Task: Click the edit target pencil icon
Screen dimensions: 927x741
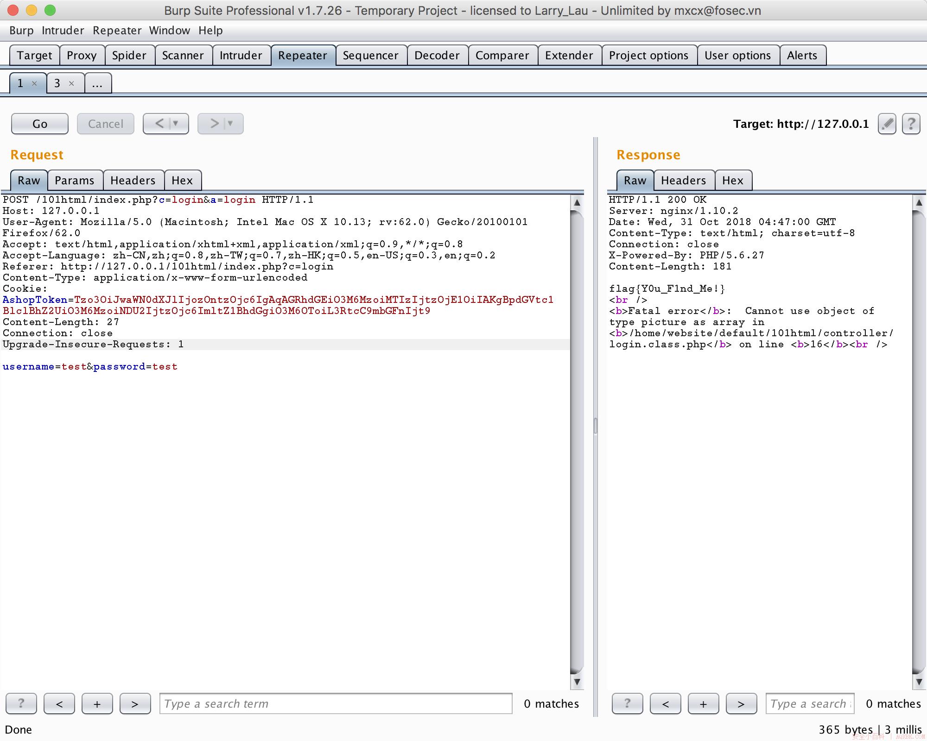Action: point(887,124)
